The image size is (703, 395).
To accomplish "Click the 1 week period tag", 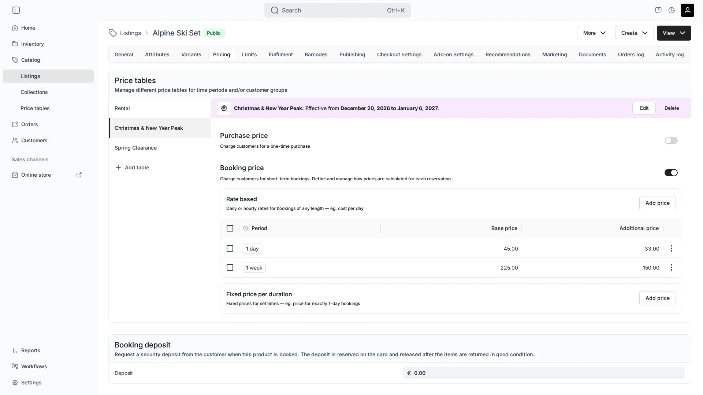I will [x=254, y=268].
